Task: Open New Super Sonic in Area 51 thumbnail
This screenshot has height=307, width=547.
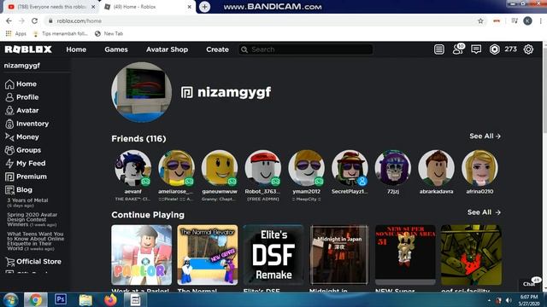Action: click(405, 255)
